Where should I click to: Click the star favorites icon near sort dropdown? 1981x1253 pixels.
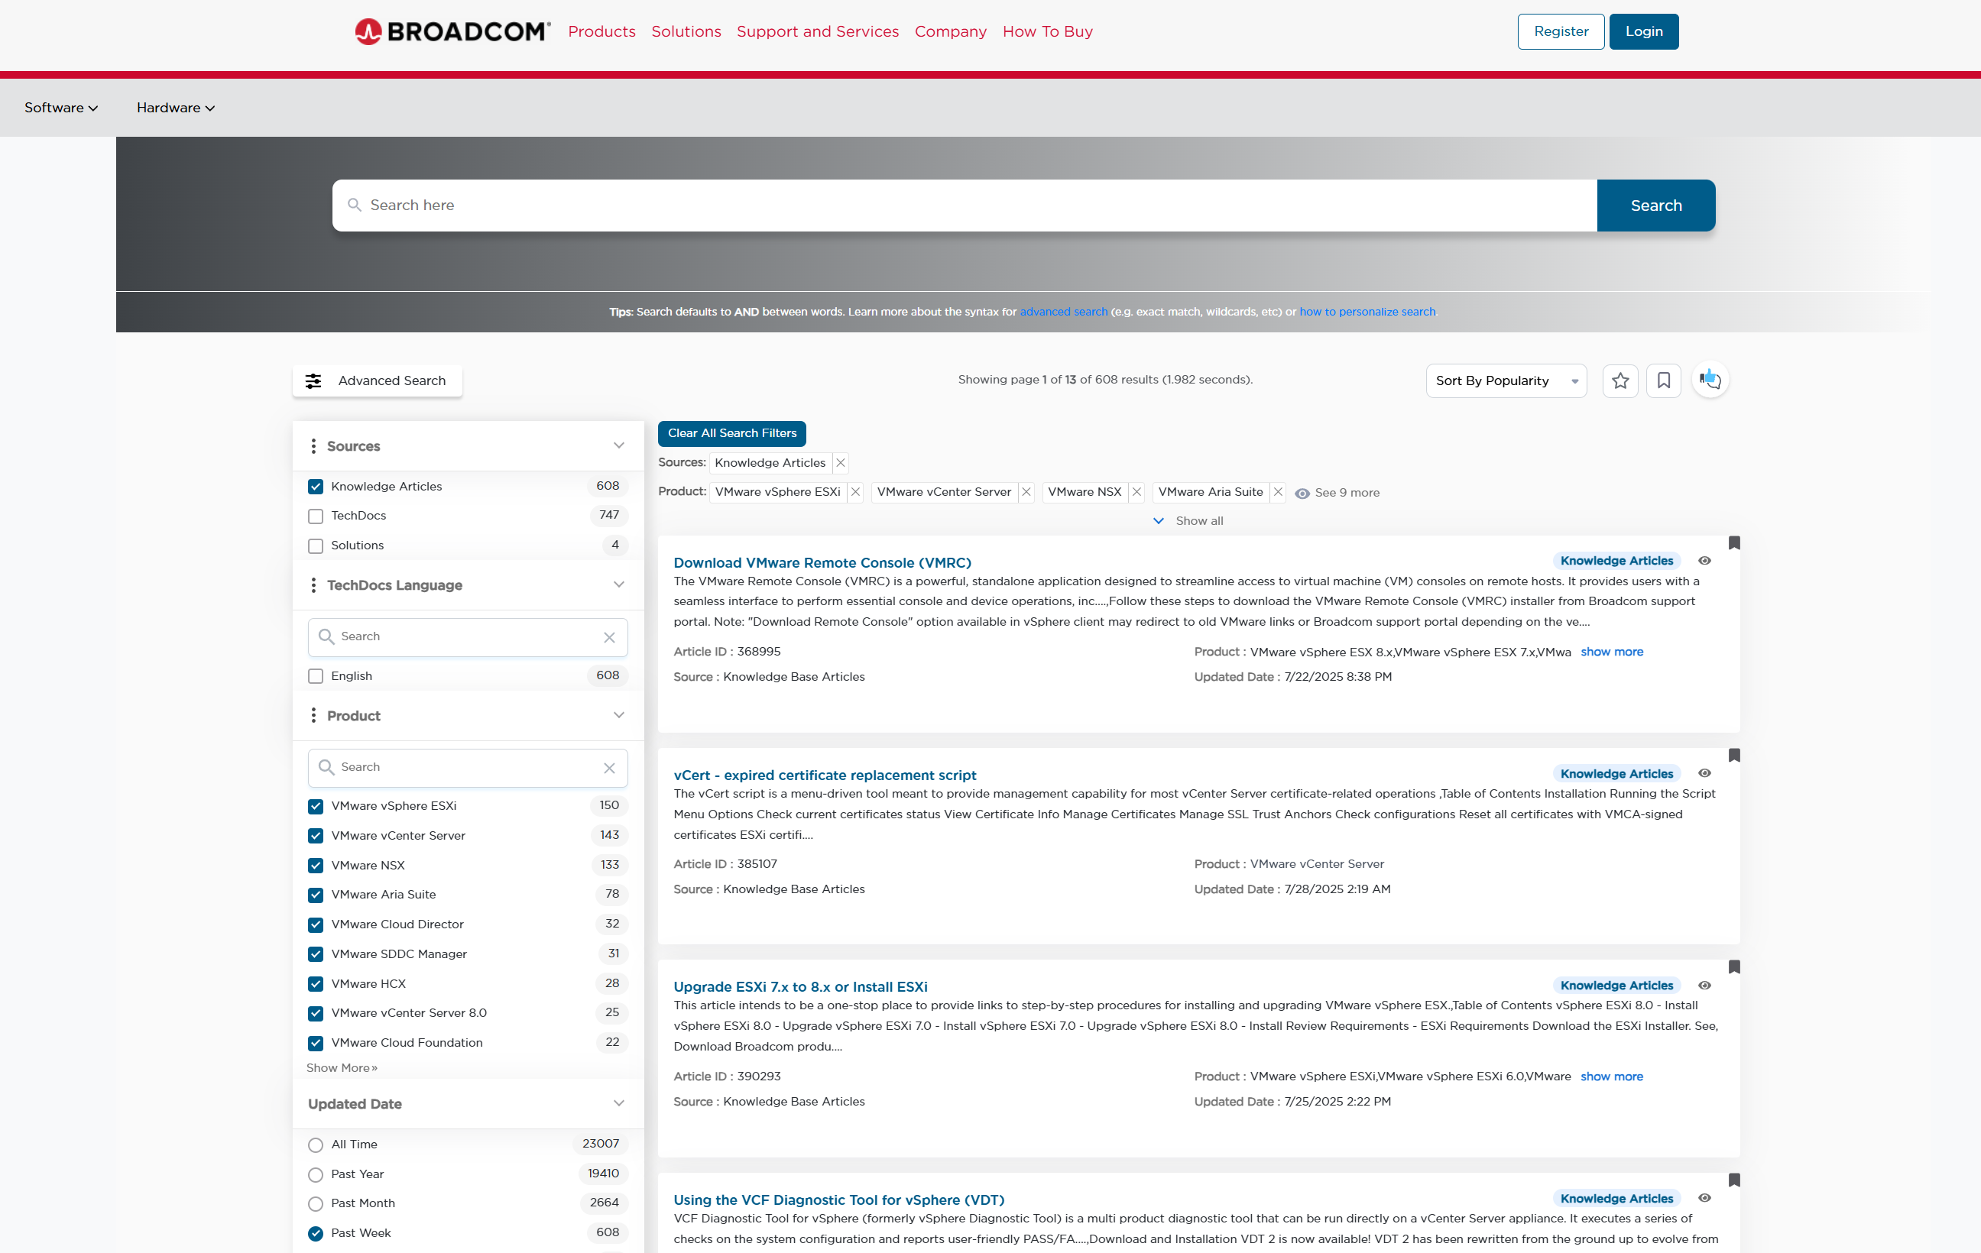click(1619, 380)
